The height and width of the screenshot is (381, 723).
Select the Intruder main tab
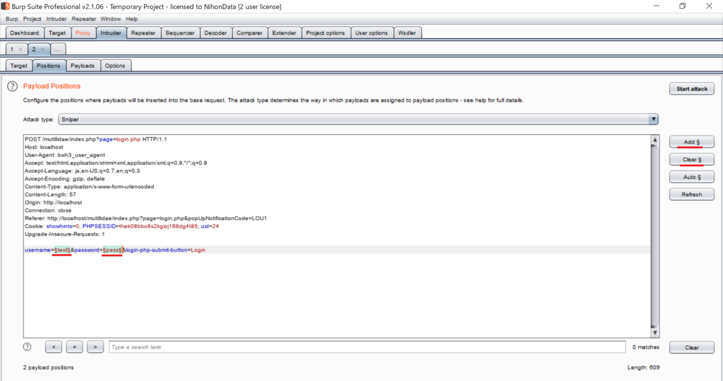click(111, 33)
